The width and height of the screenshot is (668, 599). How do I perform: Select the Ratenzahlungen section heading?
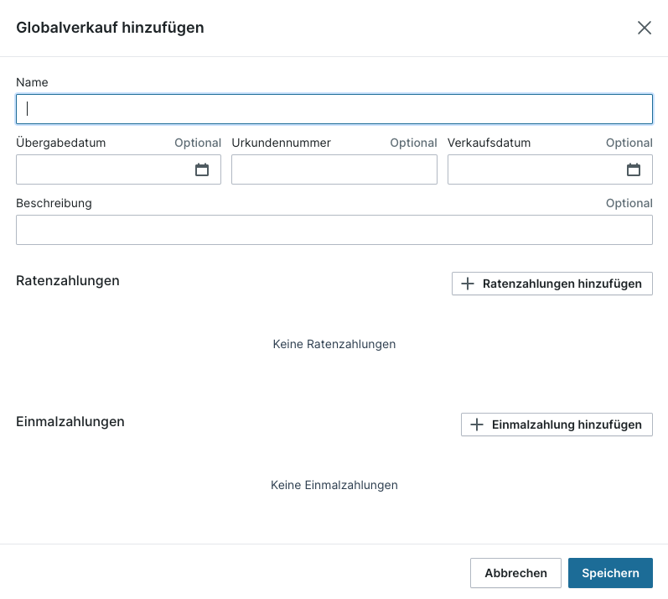pyautogui.click(x=68, y=280)
